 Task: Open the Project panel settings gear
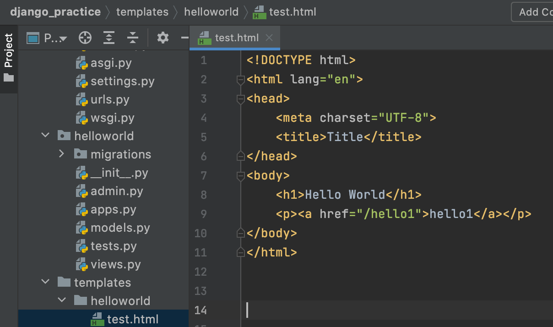[163, 38]
